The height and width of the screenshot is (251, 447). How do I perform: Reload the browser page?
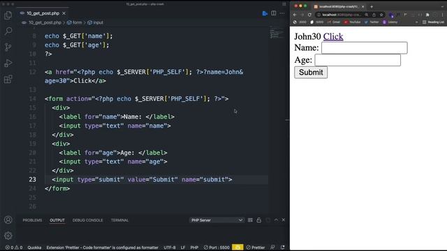pyautogui.click(x=309, y=15)
